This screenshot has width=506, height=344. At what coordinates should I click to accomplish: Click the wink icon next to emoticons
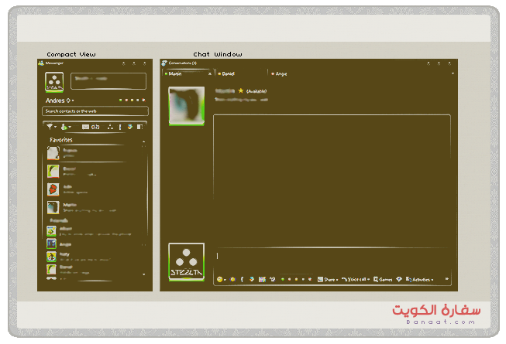232,279
